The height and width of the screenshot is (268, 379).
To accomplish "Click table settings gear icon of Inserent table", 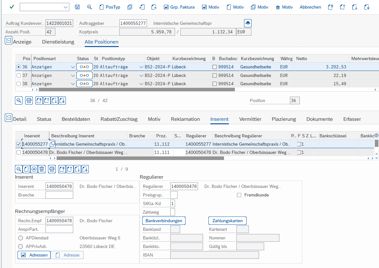I will click(376, 135).
